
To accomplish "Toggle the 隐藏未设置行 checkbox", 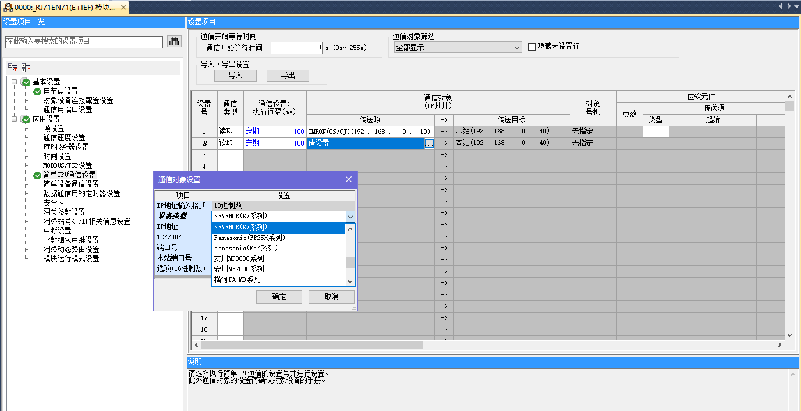I will [531, 47].
